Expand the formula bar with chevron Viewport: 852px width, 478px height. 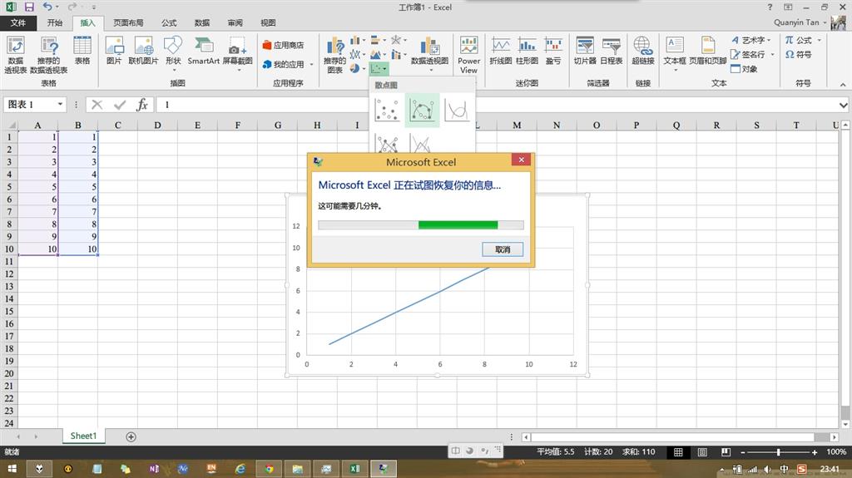(x=844, y=105)
